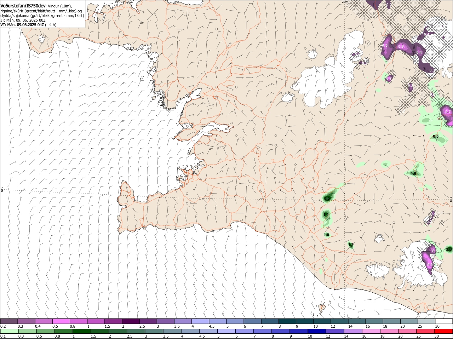Image resolution: width=453 pixels, height=339 pixels.
Task: Select the 2 darkest purple swatch in the top legend row
Action: tap(131, 321)
